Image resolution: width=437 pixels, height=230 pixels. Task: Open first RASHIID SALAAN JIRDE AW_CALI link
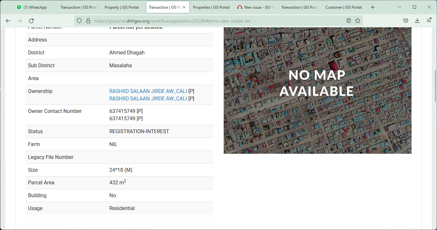(148, 91)
